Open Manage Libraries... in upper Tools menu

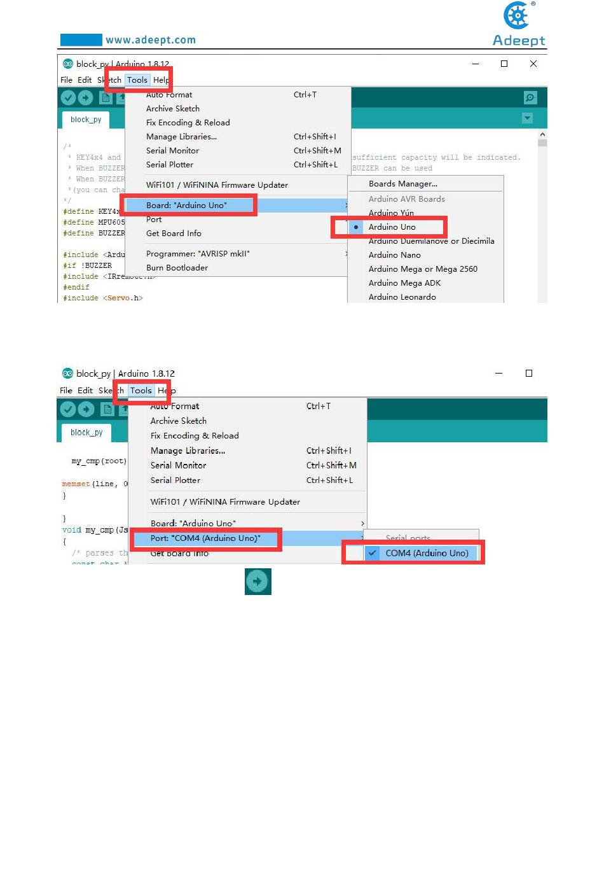(238, 137)
